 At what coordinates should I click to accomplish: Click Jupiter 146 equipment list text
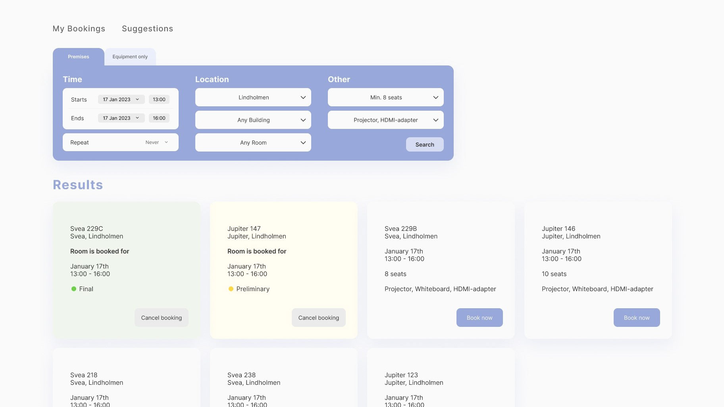pyautogui.click(x=597, y=289)
